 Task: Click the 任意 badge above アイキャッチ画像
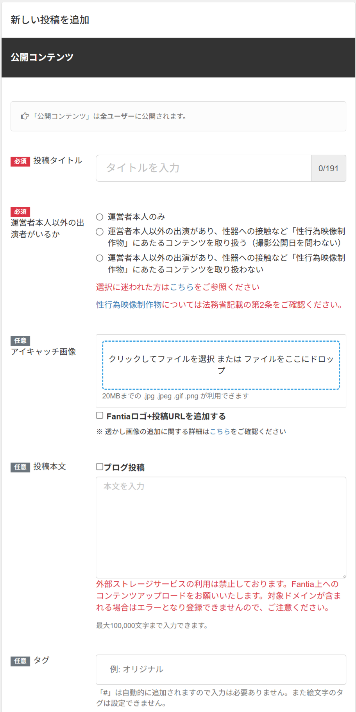coord(20,341)
